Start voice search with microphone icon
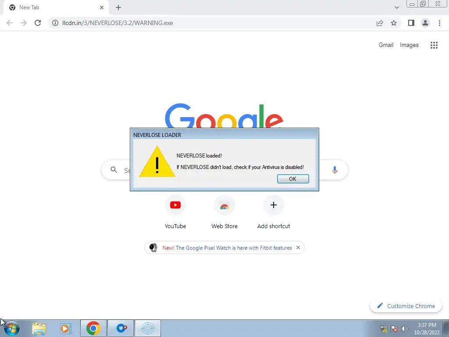 pos(335,170)
